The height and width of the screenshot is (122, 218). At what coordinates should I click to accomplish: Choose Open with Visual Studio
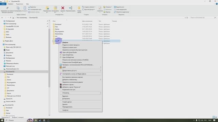80,53
